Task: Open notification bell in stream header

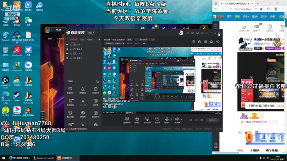Action: (x=211, y=42)
